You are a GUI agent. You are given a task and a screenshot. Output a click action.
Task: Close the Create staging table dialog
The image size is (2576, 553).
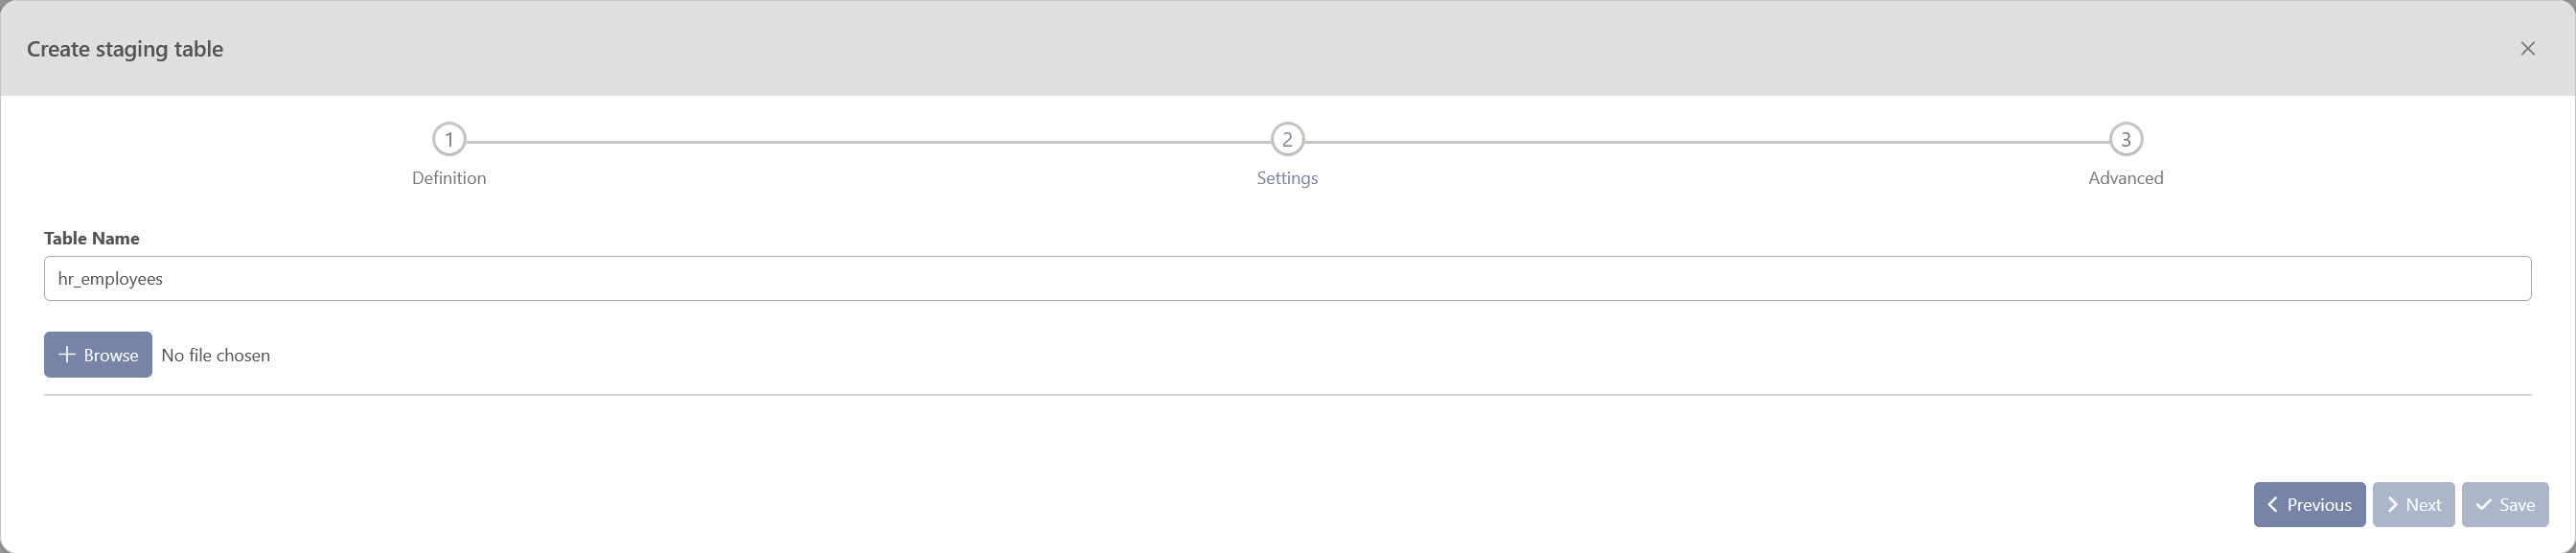click(x=2527, y=48)
